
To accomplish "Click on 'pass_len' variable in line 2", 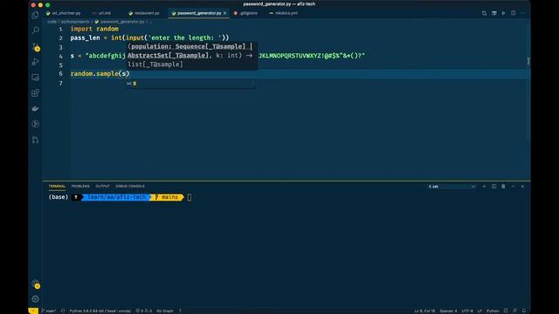I will 86,38.
